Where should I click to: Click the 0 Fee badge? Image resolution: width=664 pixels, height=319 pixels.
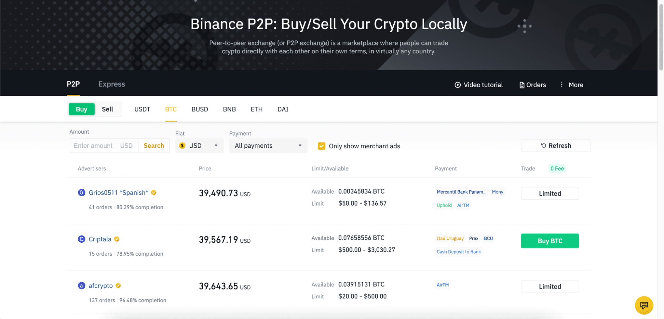click(557, 168)
